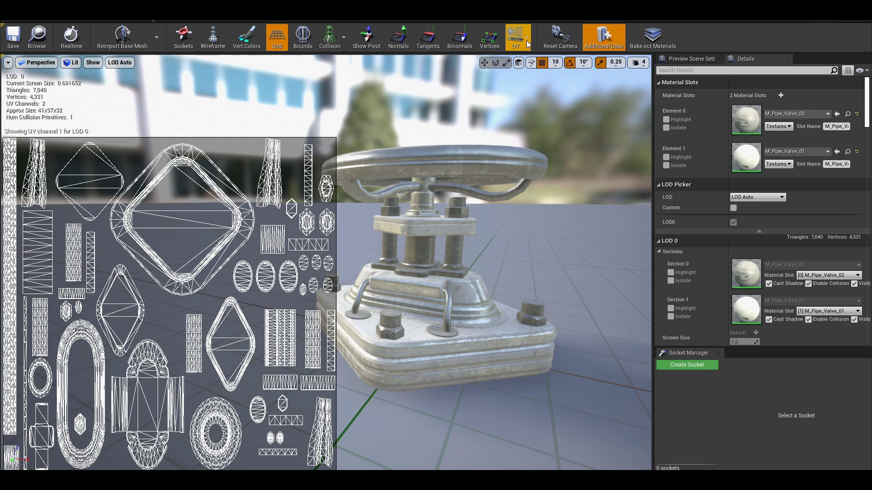Open the viewport options arrow menu

(8, 63)
